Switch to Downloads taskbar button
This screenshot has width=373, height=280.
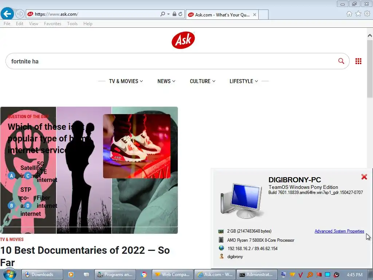pyautogui.click(x=42, y=275)
